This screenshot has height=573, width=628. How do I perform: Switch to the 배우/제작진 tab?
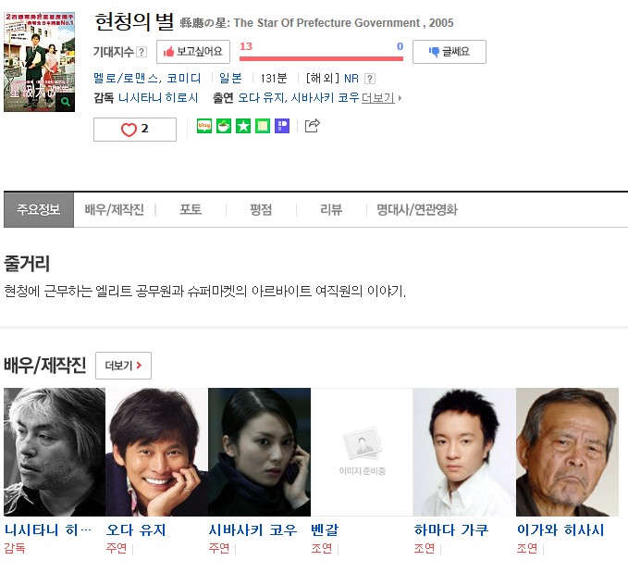point(114,210)
